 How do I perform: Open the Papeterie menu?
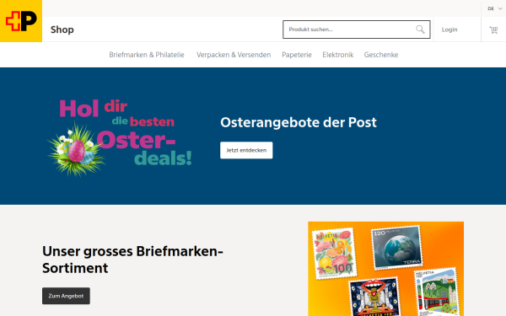coord(297,55)
